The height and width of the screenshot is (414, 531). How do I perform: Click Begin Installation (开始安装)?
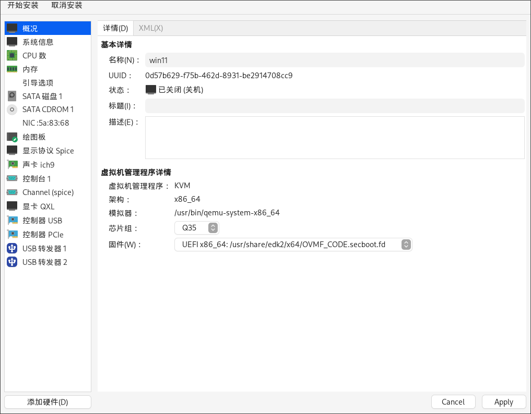tap(22, 6)
